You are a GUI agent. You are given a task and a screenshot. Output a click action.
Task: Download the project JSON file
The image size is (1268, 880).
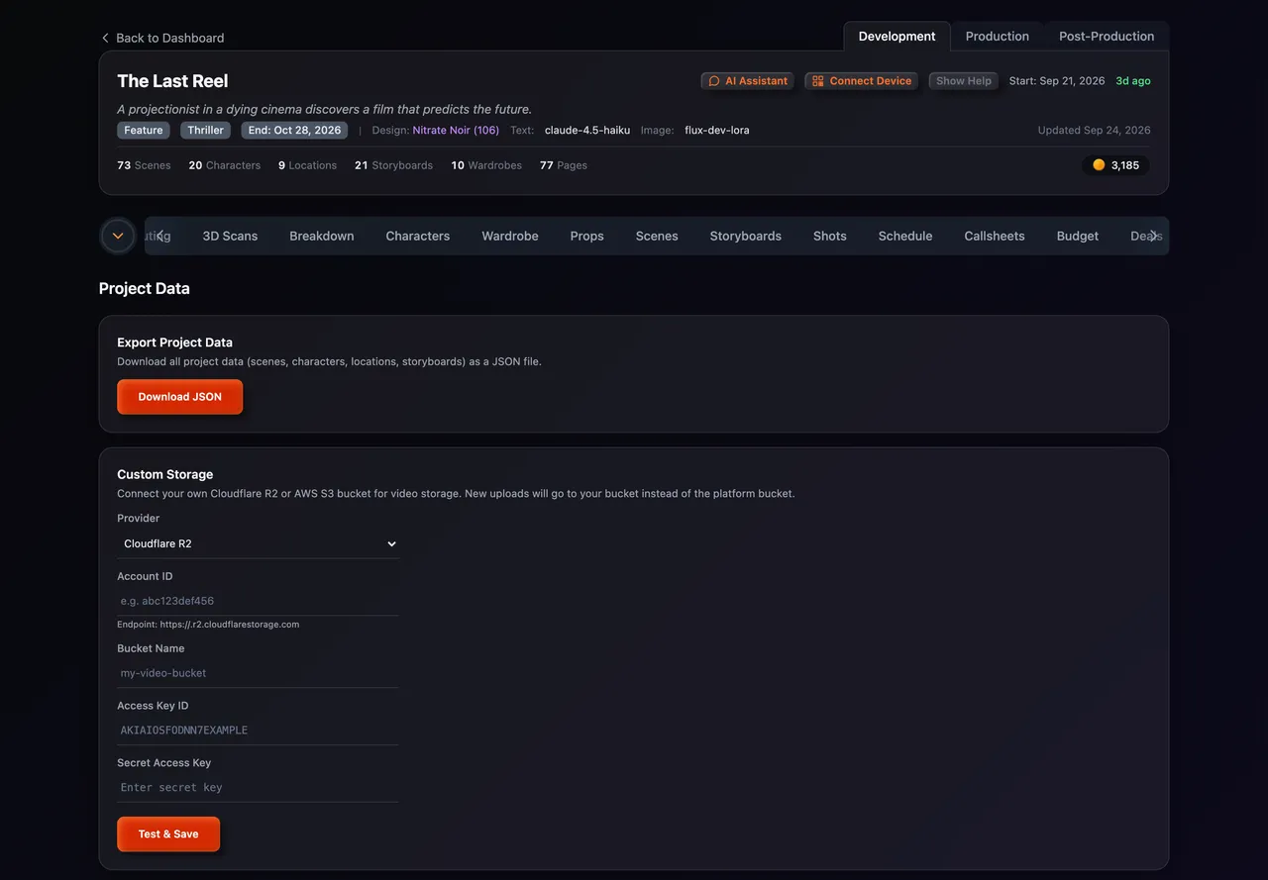coord(179,397)
